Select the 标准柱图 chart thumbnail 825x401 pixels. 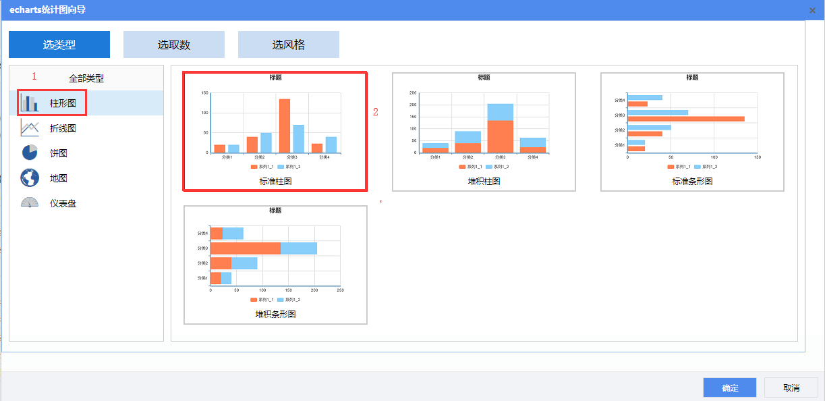click(275, 131)
